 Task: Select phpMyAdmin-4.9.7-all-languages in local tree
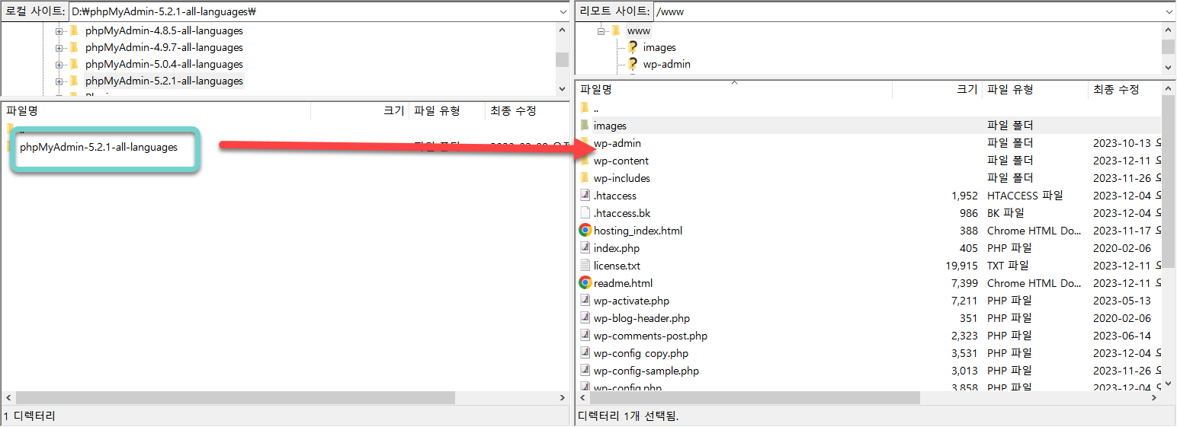coord(164,48)
